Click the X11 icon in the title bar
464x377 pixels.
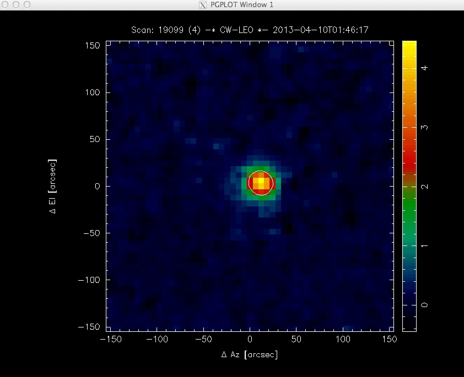[203, 5]
